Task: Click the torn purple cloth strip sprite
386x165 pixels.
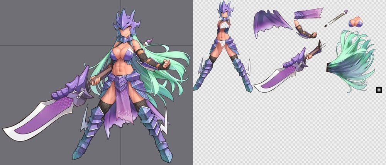Action: pyautogui.click(x=308, y=13)
